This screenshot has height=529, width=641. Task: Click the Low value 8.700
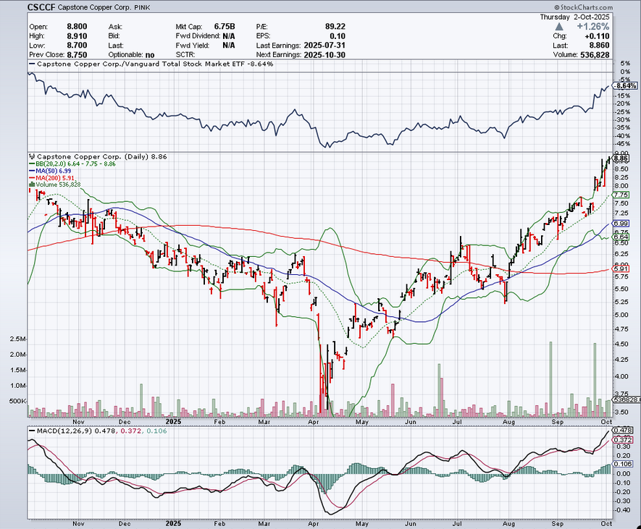point(77,46)
